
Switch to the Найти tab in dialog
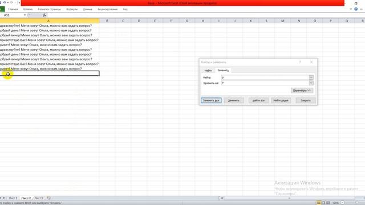pos(208,71)
